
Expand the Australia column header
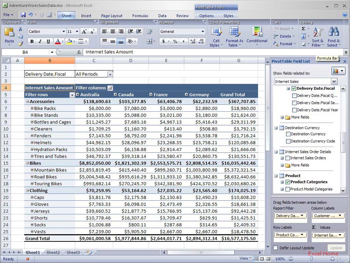77,94
